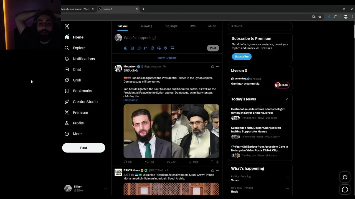355x199 pixels.
Task: Switch to the Following tab
Action: (x=146, y=26)
